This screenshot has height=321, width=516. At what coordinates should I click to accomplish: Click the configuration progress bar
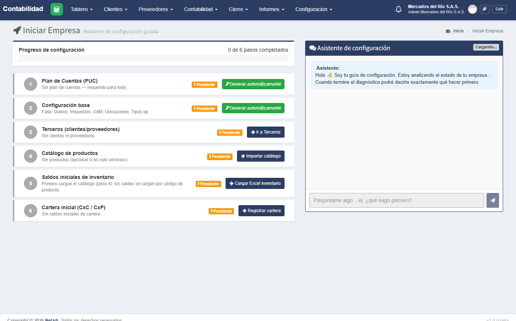coord(153,58)
